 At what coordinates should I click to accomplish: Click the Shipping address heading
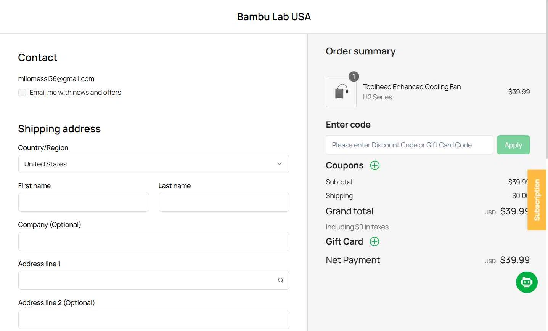(x=59, y=129)
